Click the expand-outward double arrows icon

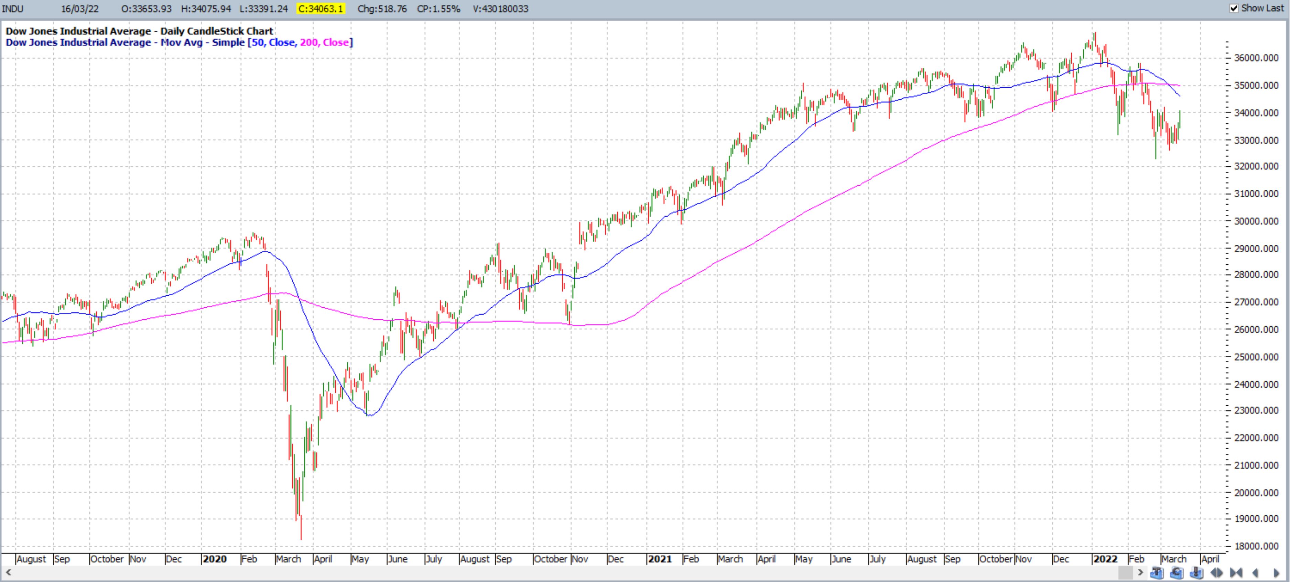coord(1216,572)
